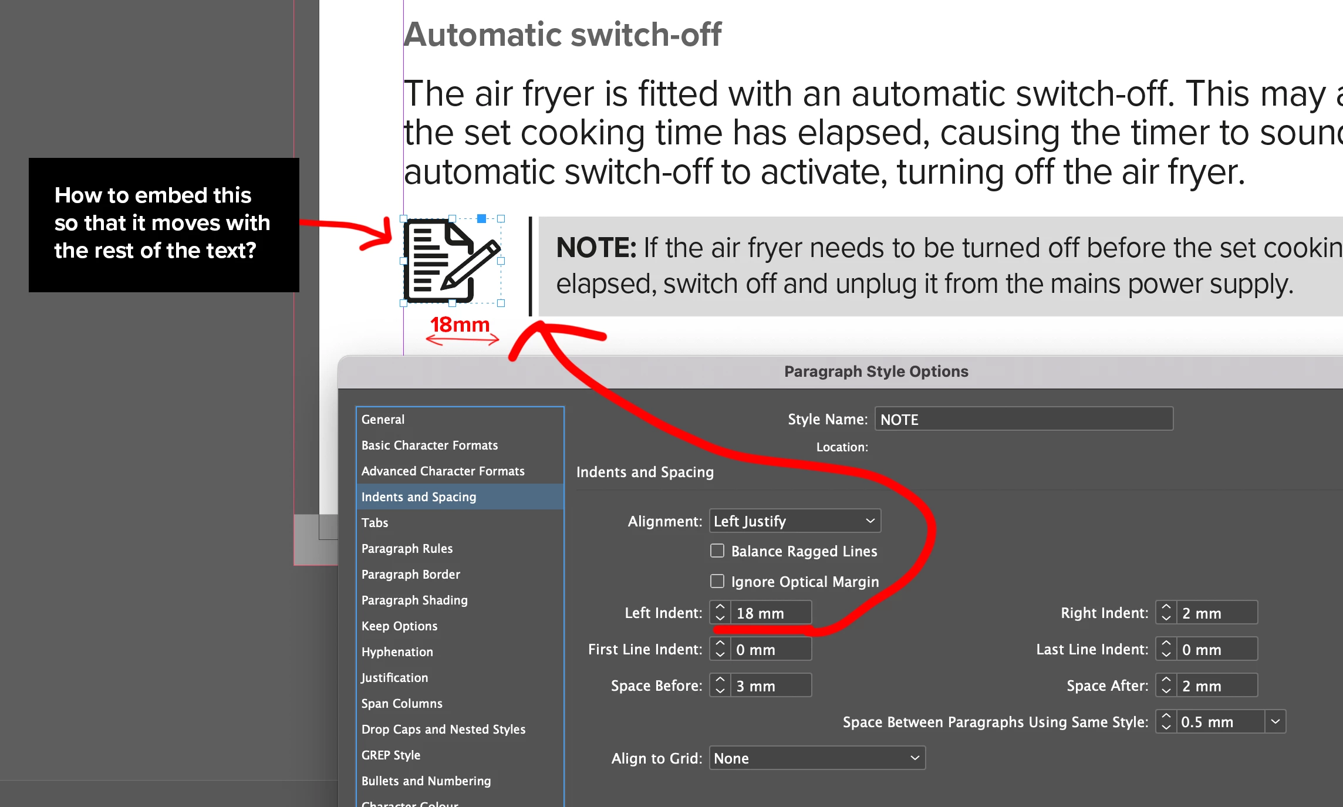Select Paragraph Shading in category list
This screenshot has height=807, width=1343.
[x=414, y=600]
